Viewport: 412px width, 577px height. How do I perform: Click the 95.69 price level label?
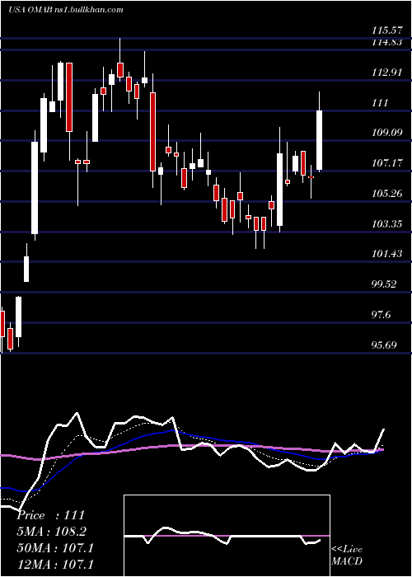coord(385,345)
